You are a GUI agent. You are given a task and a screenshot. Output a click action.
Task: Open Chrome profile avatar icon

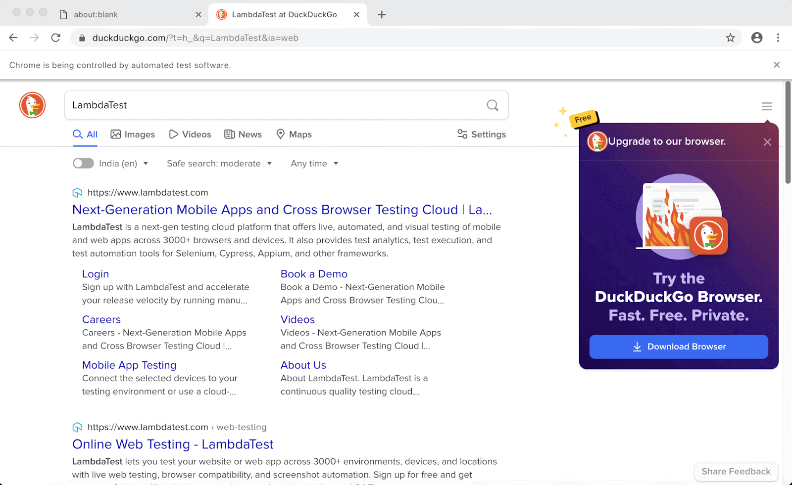[x=756, y=38]
